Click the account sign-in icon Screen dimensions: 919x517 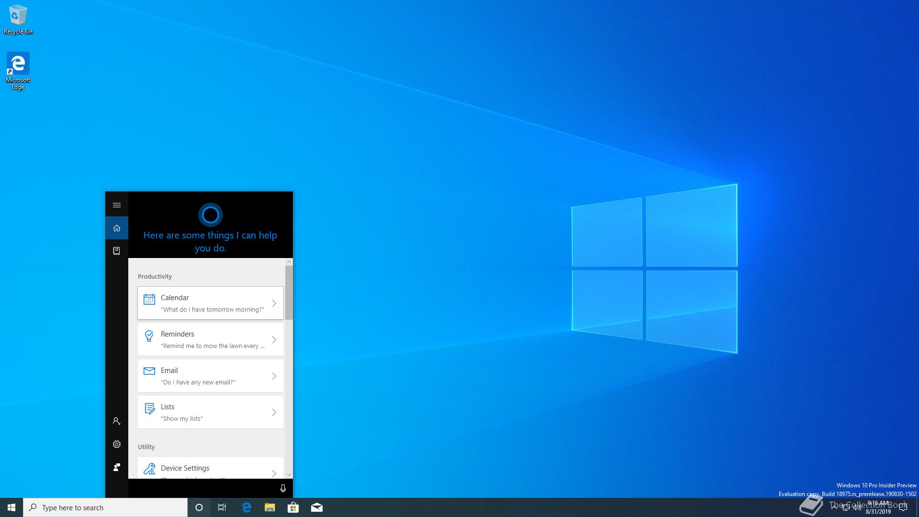[x=116, y=421]
